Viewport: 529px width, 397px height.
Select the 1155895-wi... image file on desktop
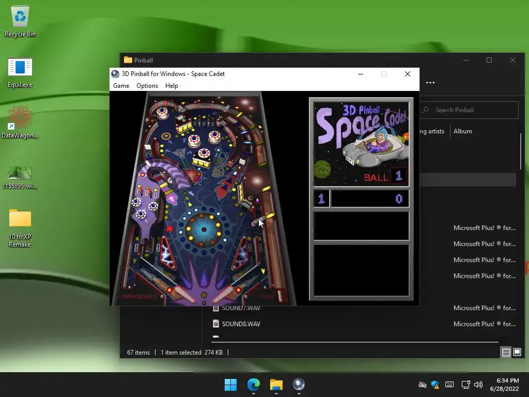[20, 177]
